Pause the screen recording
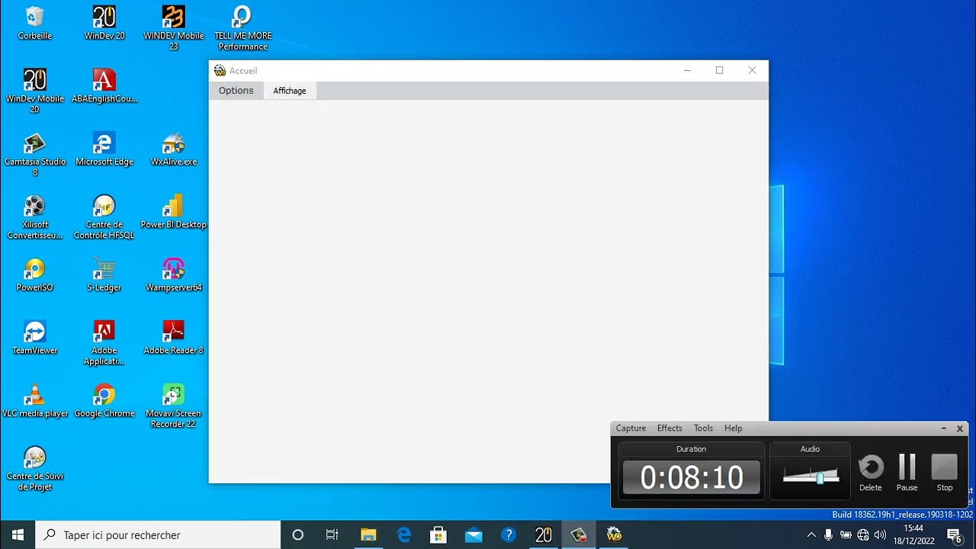Viewport: 976px width, 549px height. (x=907, y=473)
